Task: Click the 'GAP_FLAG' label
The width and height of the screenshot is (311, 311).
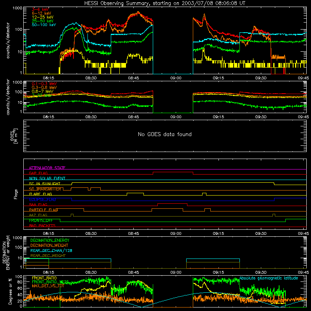Action: (x=38, y=173)
